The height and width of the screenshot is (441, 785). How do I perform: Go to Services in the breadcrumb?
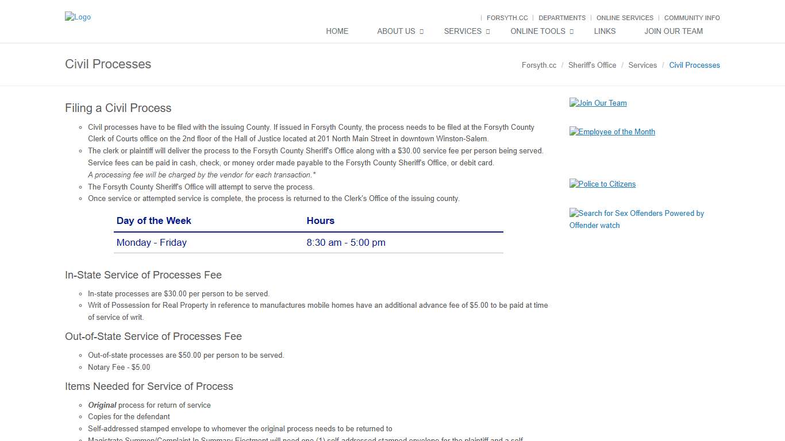642,65
